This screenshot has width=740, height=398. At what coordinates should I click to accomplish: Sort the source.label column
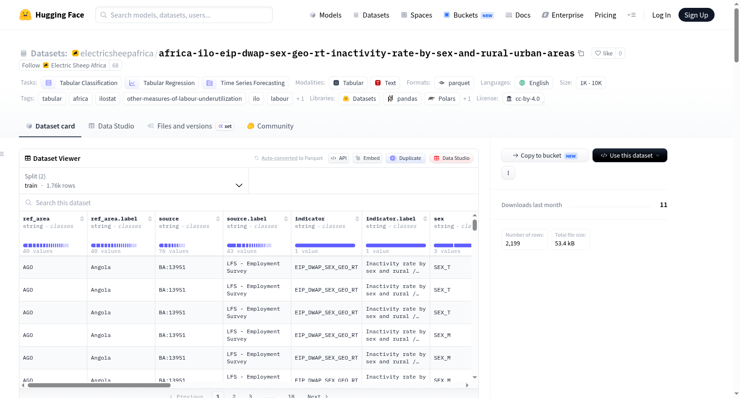[286, 219]
